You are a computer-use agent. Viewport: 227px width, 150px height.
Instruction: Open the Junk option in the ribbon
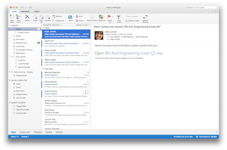point(80,16)
